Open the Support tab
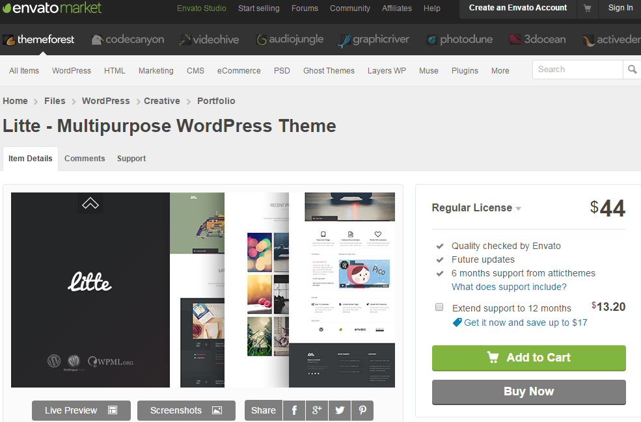The width and height of the screenshot is (641, 422). (x=131, y=159)
